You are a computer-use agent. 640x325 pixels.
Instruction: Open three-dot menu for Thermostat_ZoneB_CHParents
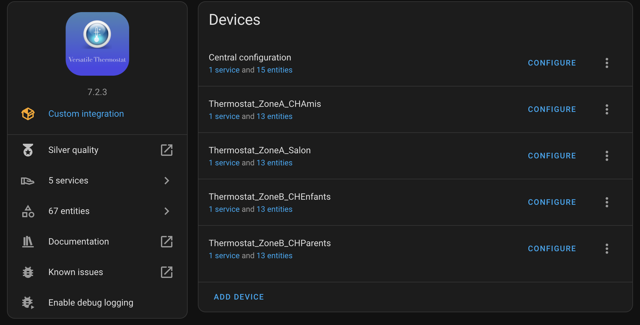(607, 249)
